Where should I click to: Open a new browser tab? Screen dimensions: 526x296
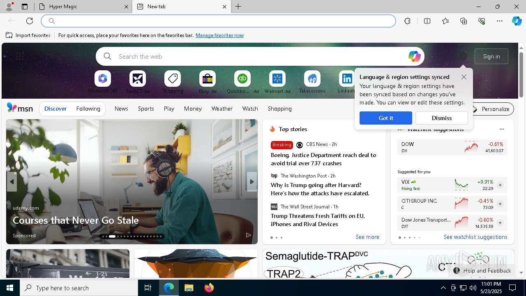click(238, 7)
